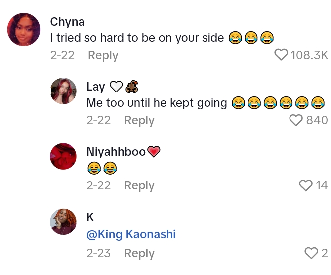Click the Lay username
This screenshot has width=331, height=275.
[95, 87]
